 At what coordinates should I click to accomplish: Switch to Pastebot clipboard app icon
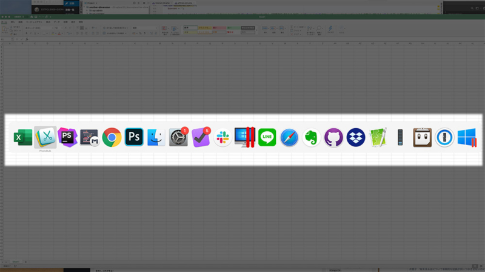click(x=422, y=137)
